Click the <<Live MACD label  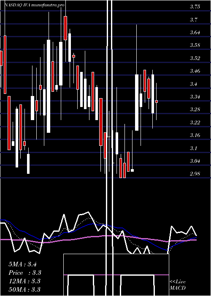tap(178, 285)
